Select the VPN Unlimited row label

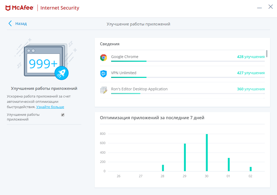point(124,73)
